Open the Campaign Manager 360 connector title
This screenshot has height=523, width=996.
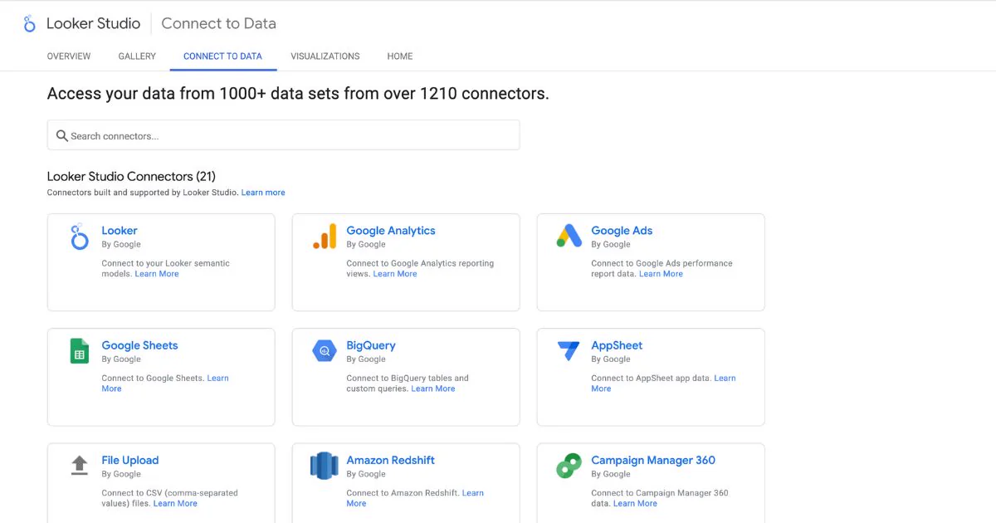653,460
